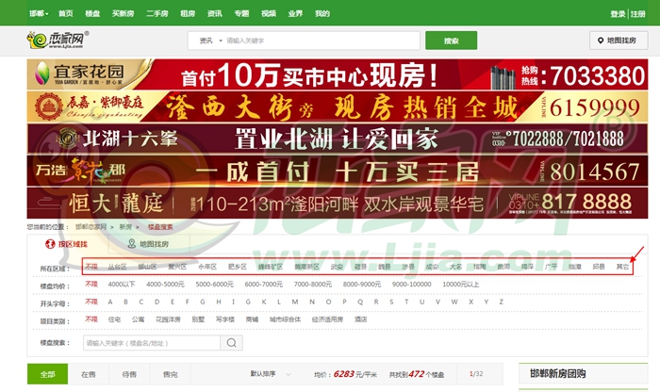Filter project type by 酒店
The height and width of the screenshot is (392, 660).
pos(361,319)
